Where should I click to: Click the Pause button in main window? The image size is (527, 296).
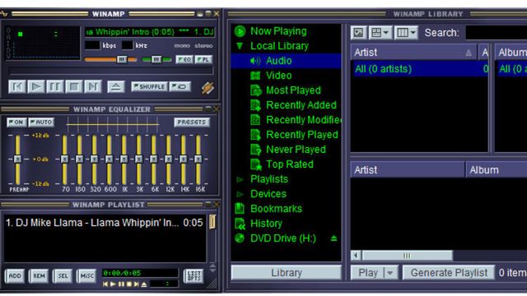[55, 87]
